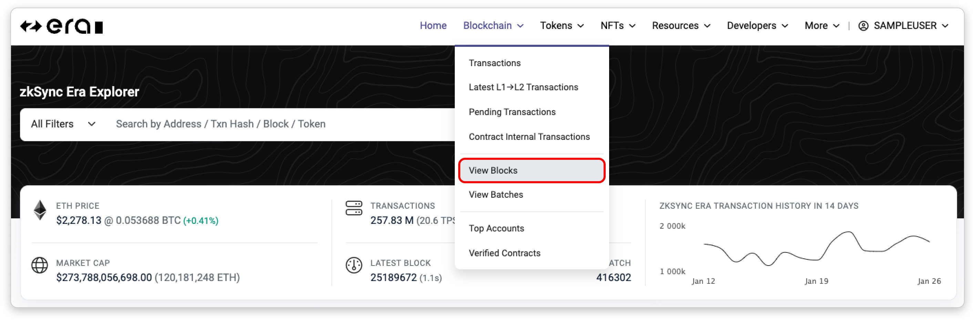Viewport: 975px width, 321px height.
Task: Click the Latest Block gauge icon
Action: point(353,265)
